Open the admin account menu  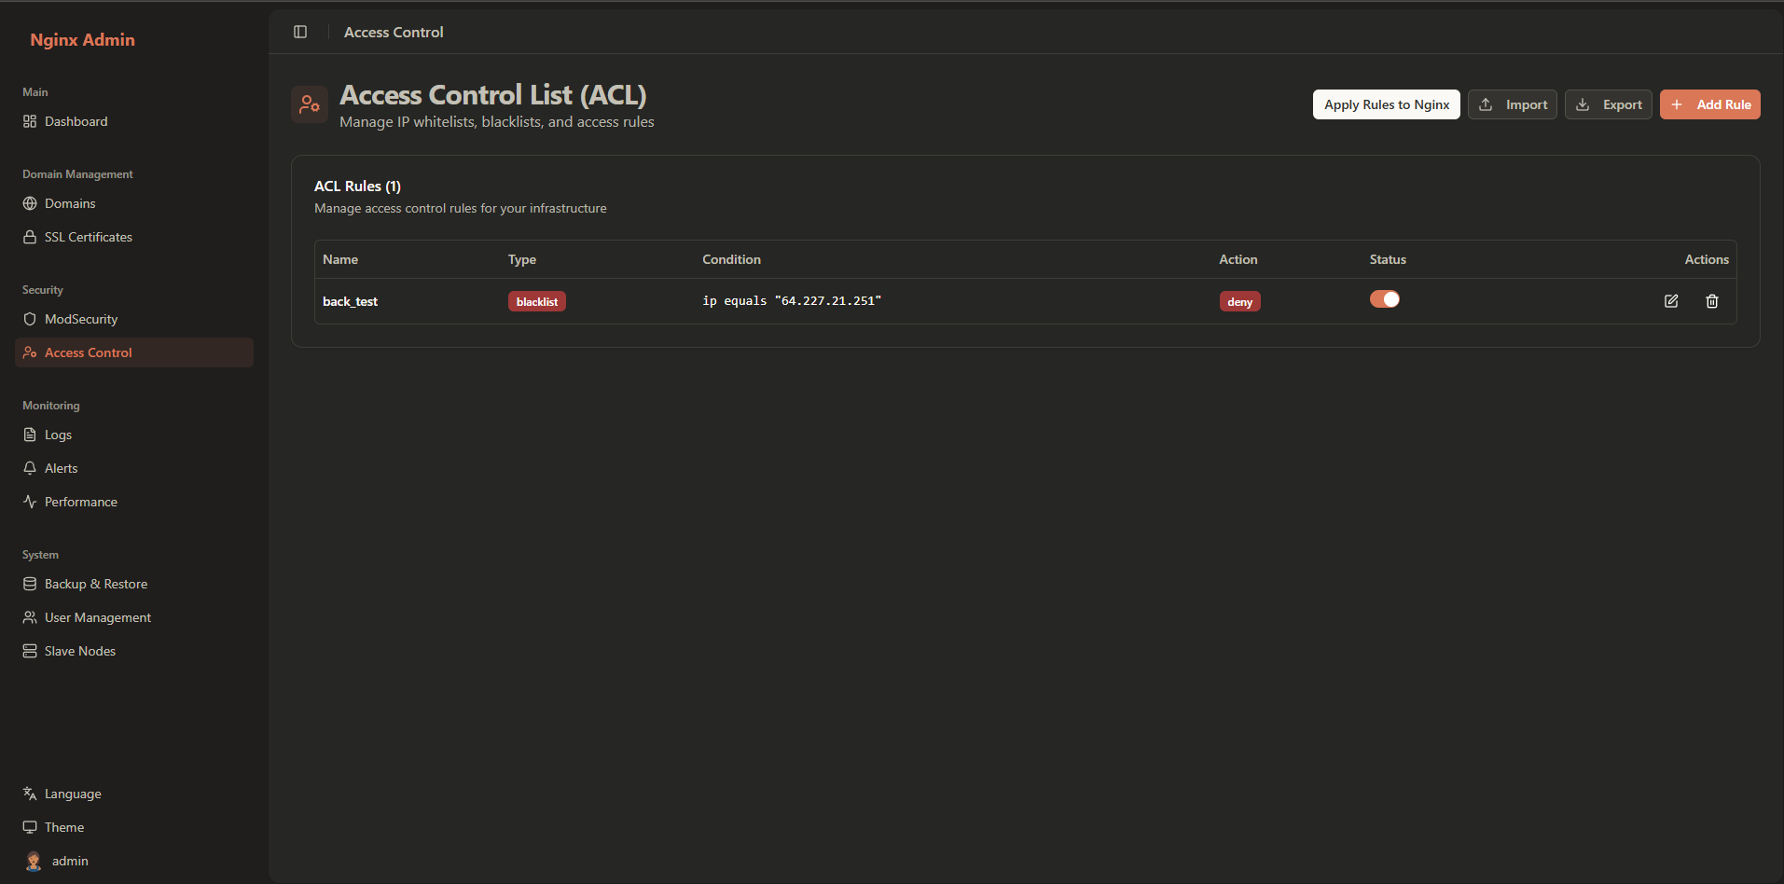click(70, 861)
